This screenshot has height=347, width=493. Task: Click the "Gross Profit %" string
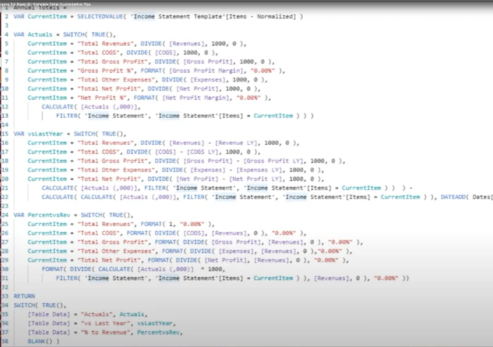(x=105, y=71)
